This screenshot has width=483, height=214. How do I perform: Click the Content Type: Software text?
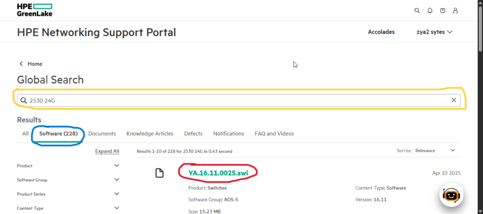[x=381, y=188]
